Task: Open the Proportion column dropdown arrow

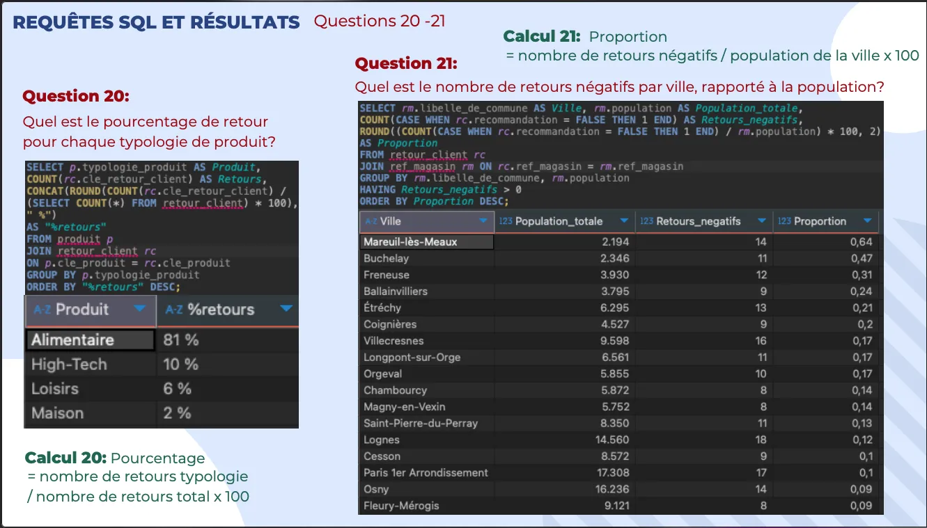Action: click(x=867, y=221)
